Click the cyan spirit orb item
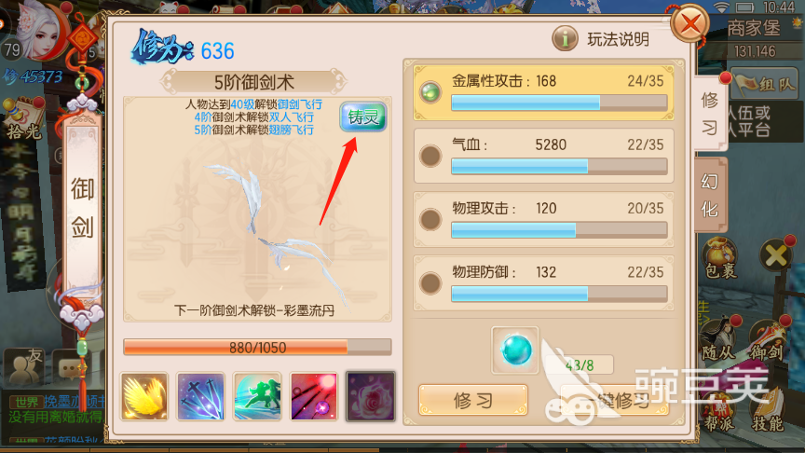Viewport: 805px width, 453px height. [x=515, y=350]
